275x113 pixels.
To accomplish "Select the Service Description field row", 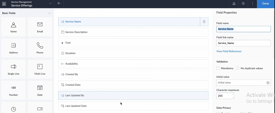I will point(133,32).
